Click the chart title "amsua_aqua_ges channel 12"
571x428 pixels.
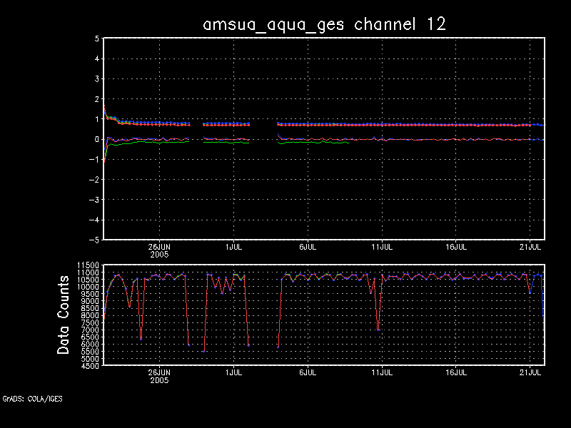tap(325, 24)
